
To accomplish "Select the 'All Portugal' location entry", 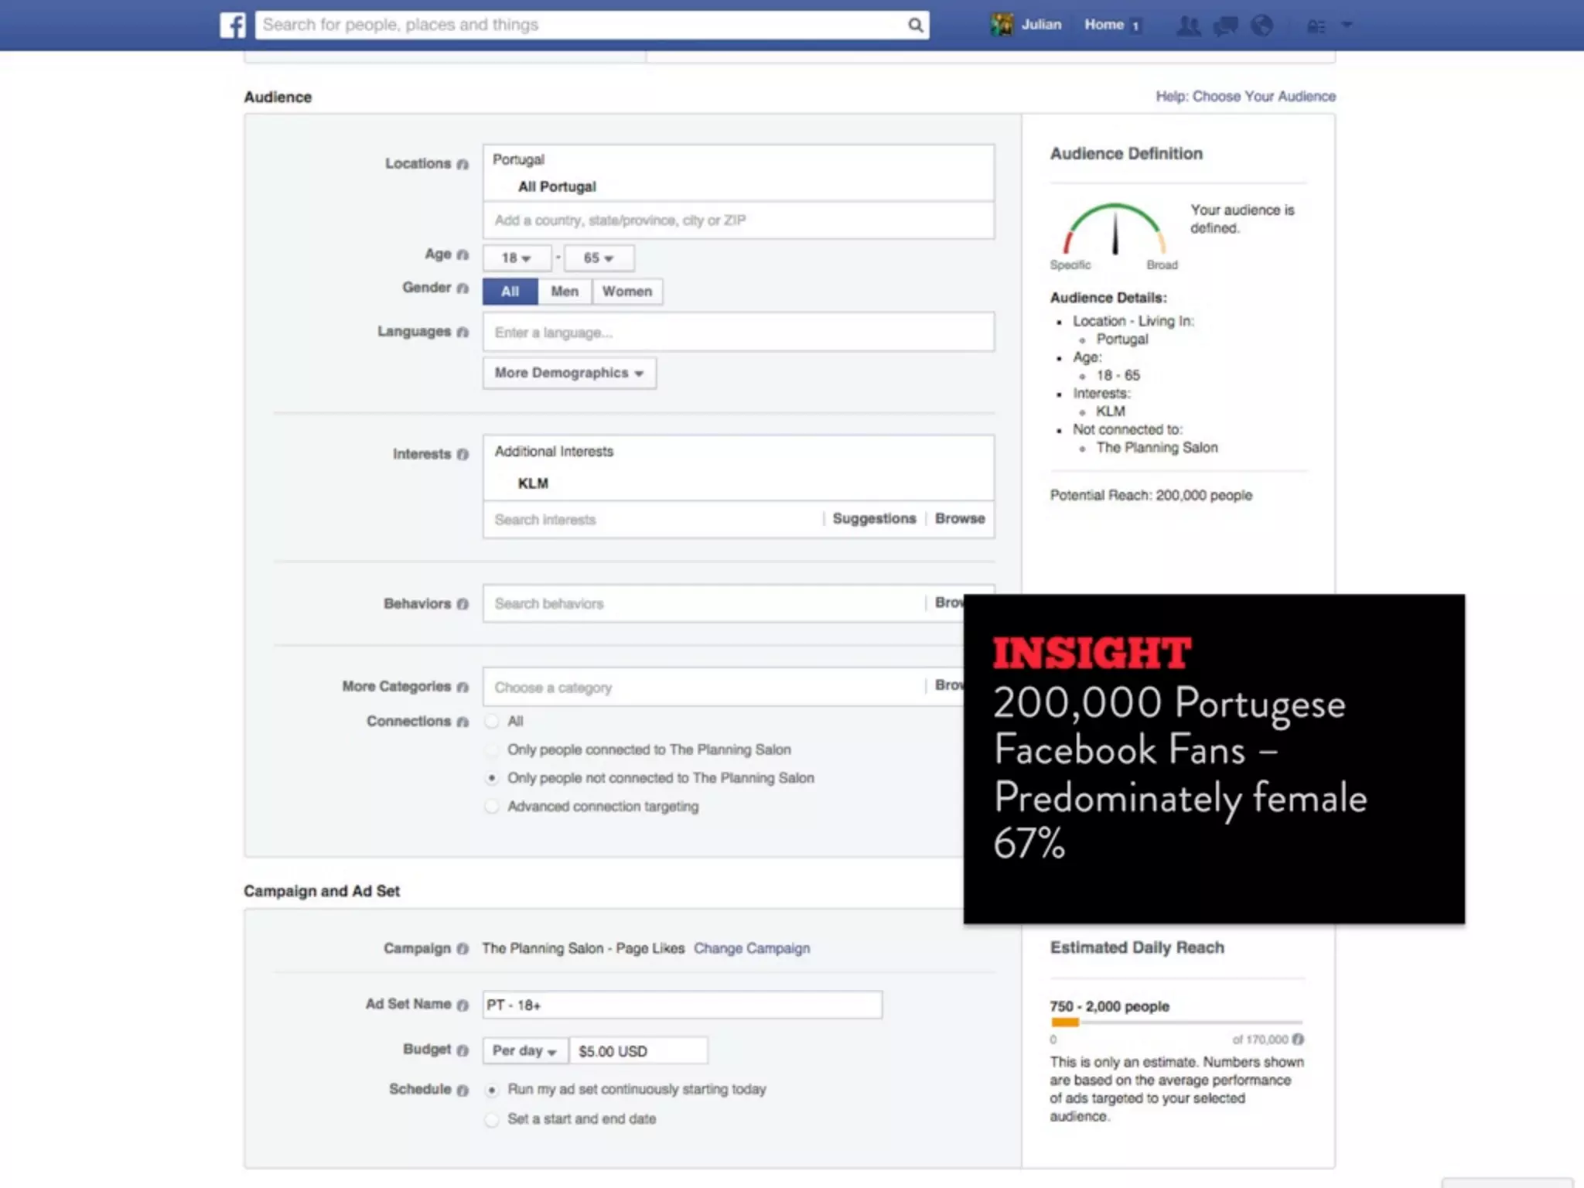I will point(557,186).
